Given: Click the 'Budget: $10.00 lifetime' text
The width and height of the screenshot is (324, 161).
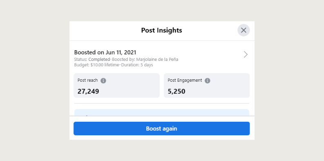Looking at the screenshot, I should pos(96,65).
